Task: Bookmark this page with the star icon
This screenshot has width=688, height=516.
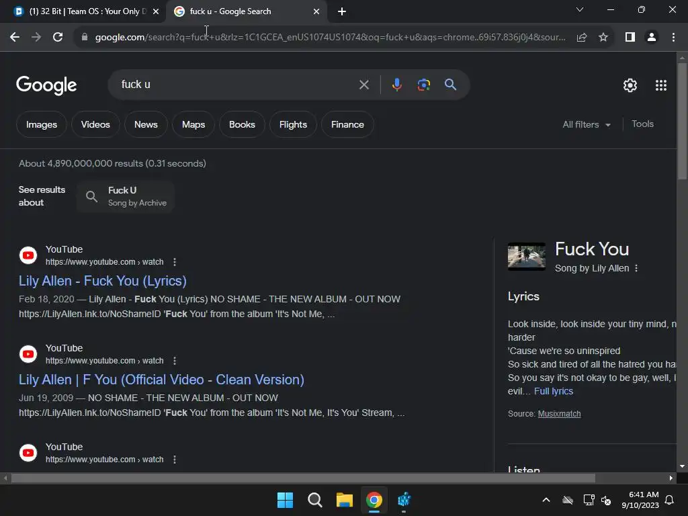Action: pyautogui.click(x=603, y=38)
